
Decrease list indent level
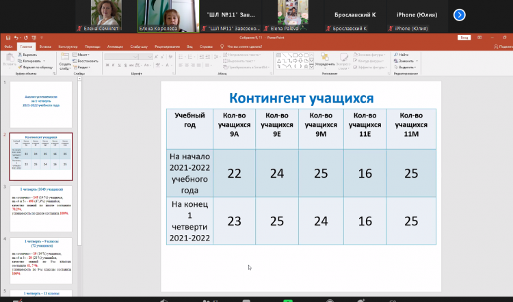point(202,57)
